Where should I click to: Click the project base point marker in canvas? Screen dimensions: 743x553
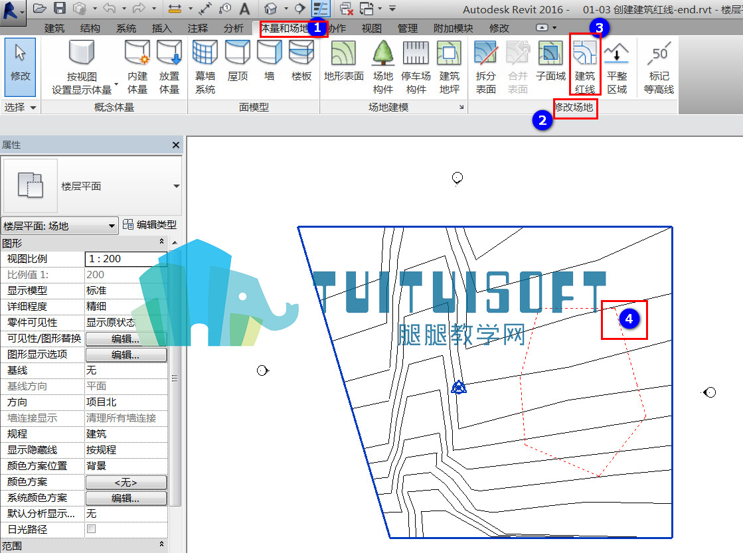pyautogui.click(x=458, y=388)
